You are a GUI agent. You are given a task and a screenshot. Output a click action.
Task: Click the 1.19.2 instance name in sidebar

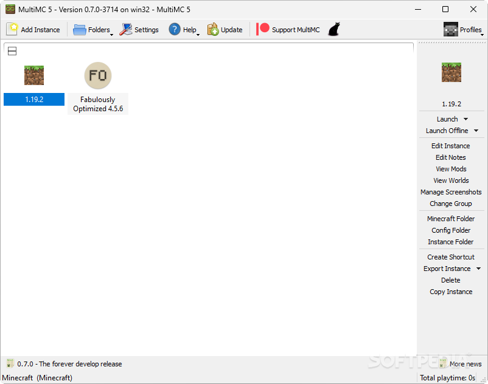click(x=451, y=104)
